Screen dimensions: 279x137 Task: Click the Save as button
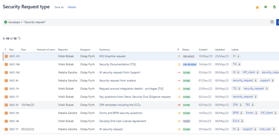click(59, 7)
